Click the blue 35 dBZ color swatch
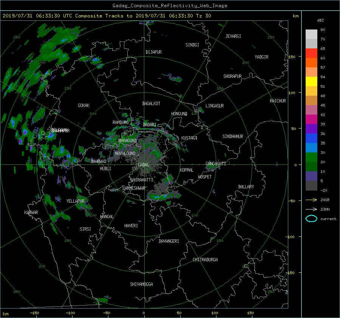The image size is (340, 318). [x=311, y=138]
